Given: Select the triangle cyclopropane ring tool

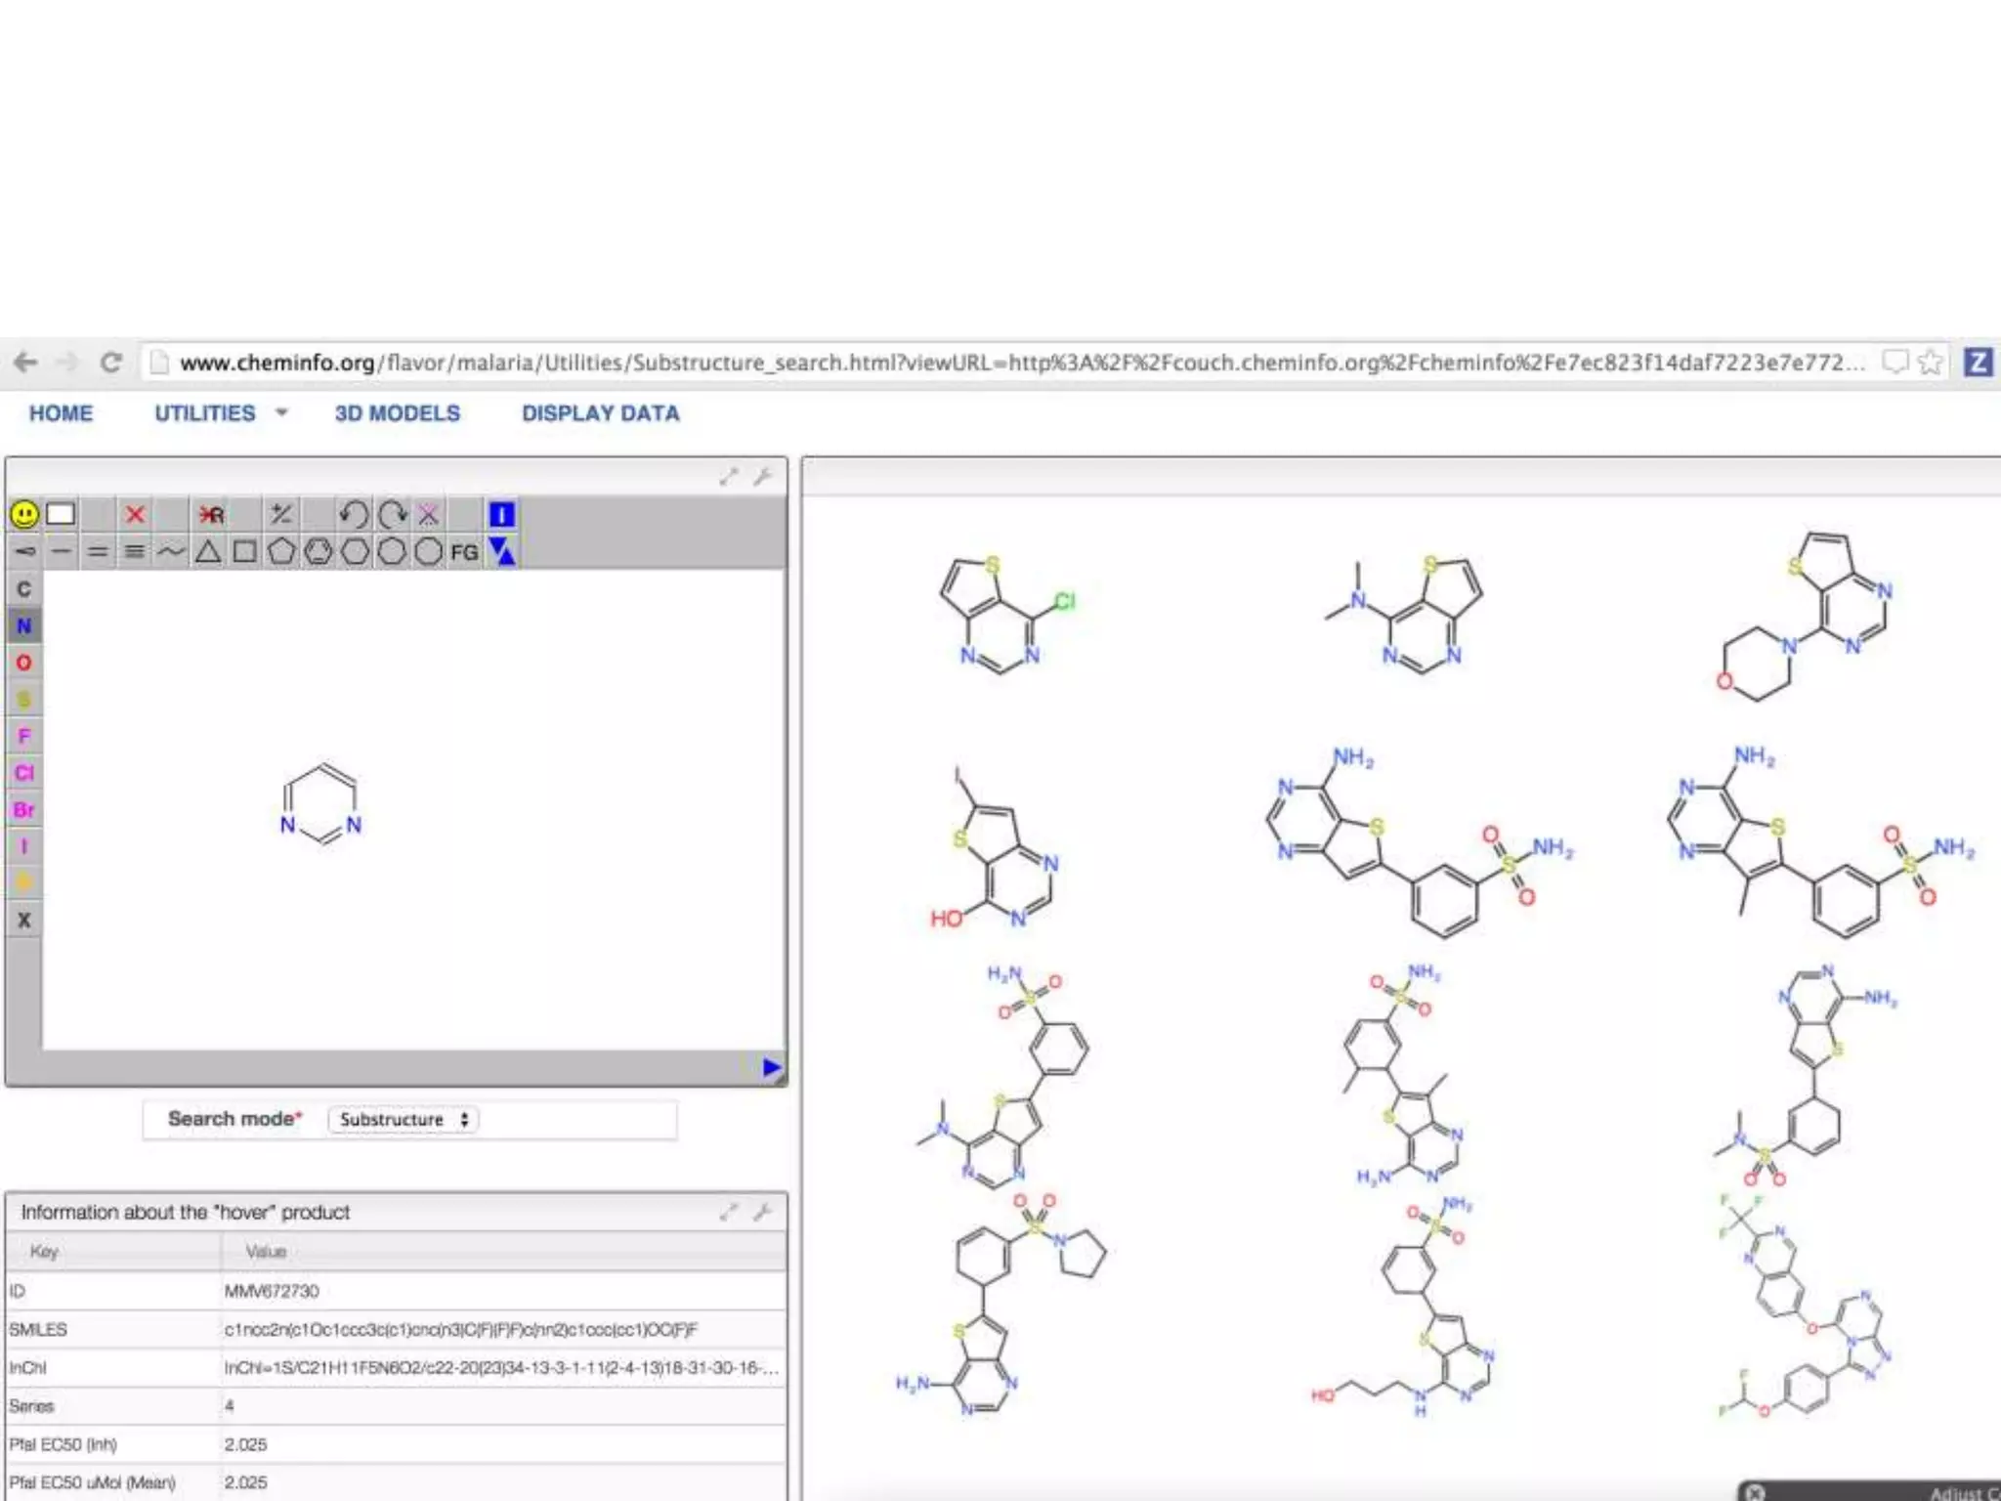Looking at the screenshot, I should coord(208,552).
